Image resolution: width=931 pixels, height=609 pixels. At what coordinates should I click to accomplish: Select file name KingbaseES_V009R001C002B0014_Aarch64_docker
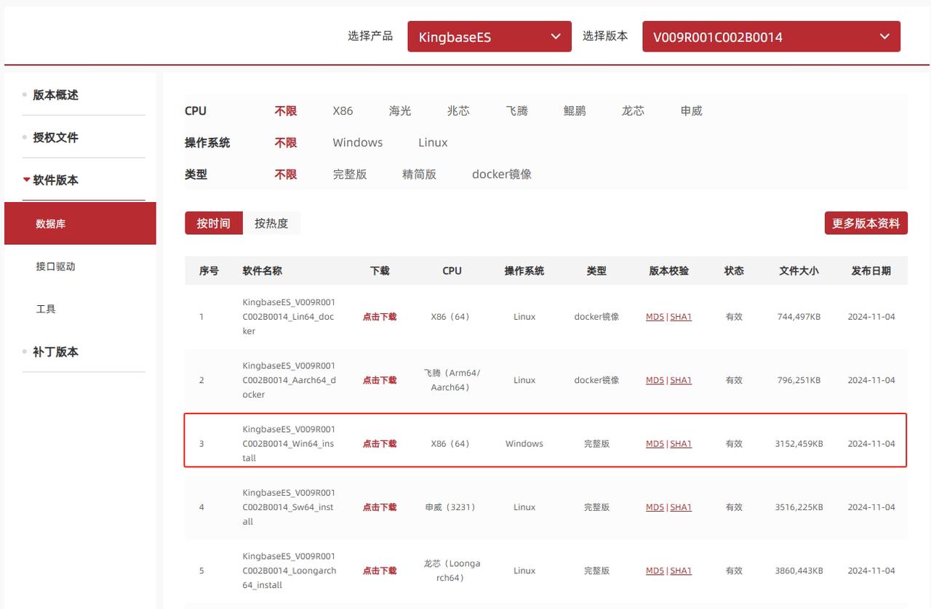coord(289,380)
